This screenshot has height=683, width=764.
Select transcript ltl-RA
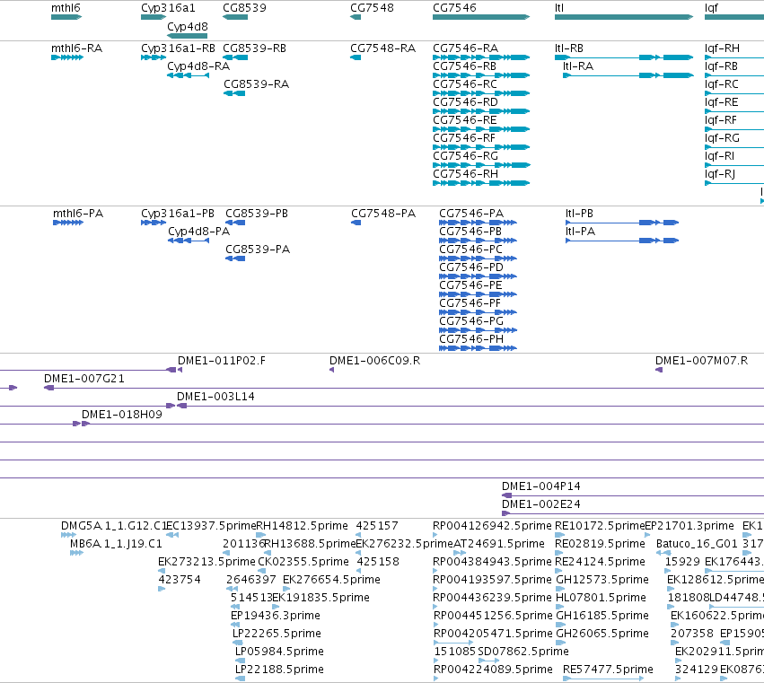point(628,75)
